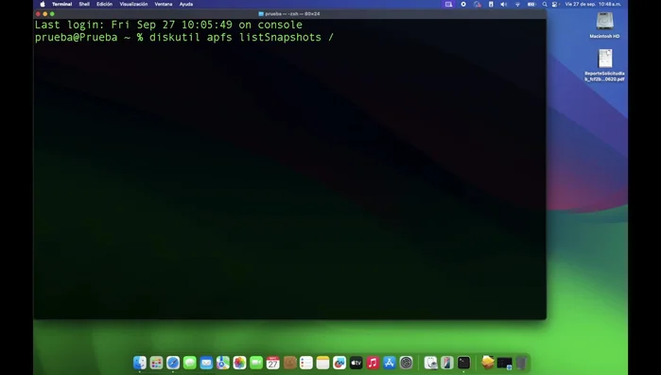Restore the minimized window thumbnail in Dock
The width and height of the screenshot is (661, 375).
[505, 363]
